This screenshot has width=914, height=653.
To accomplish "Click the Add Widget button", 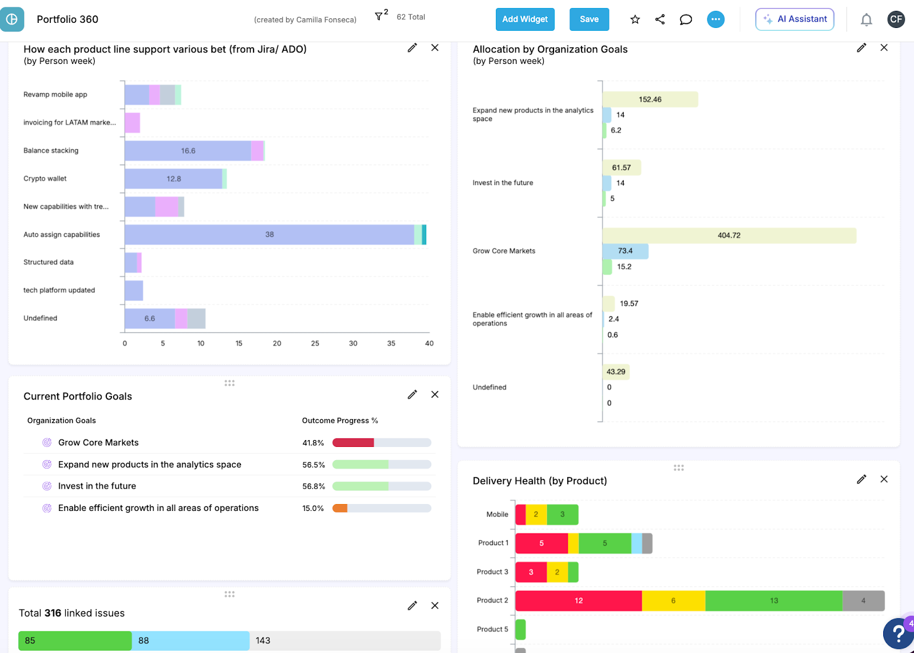I will pyautogui.click(x=524, y=19).
